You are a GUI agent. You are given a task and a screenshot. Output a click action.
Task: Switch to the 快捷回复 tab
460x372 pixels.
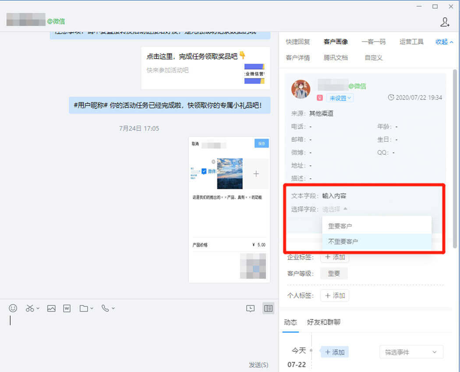click(x=298, y=42)
